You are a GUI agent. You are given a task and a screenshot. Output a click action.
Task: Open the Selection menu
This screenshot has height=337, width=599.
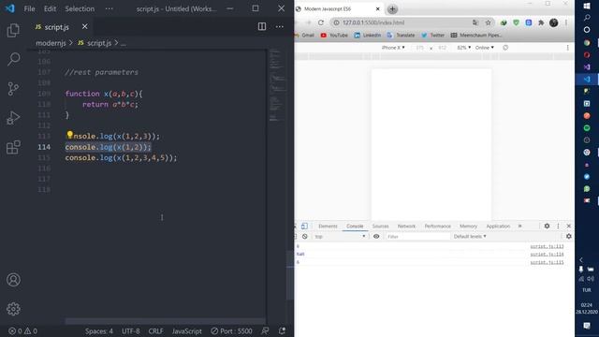point(80,8)
